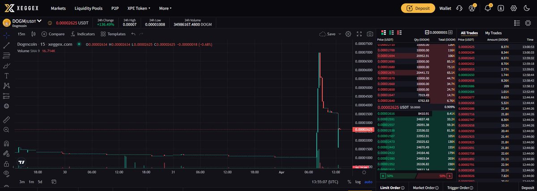This screenshot has height=191, width=537.
Task: Select the brush drawing tool
Action: tap(6, 66)
